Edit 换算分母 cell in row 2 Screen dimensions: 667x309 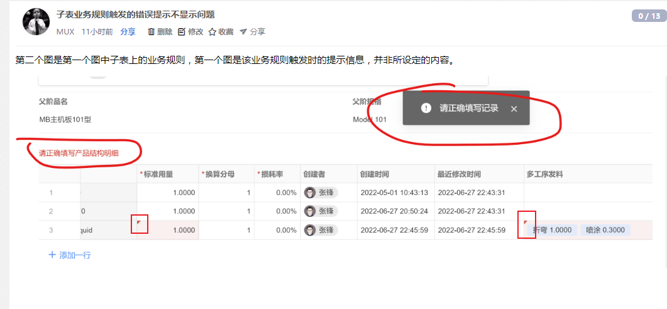tap(226, 211)
